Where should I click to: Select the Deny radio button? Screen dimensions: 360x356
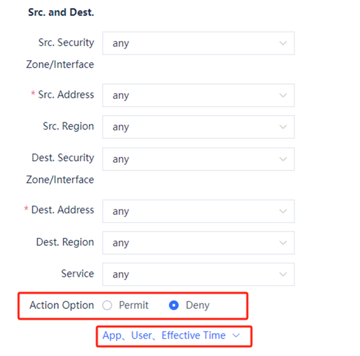pyautogui.click(x=174, y=306)
